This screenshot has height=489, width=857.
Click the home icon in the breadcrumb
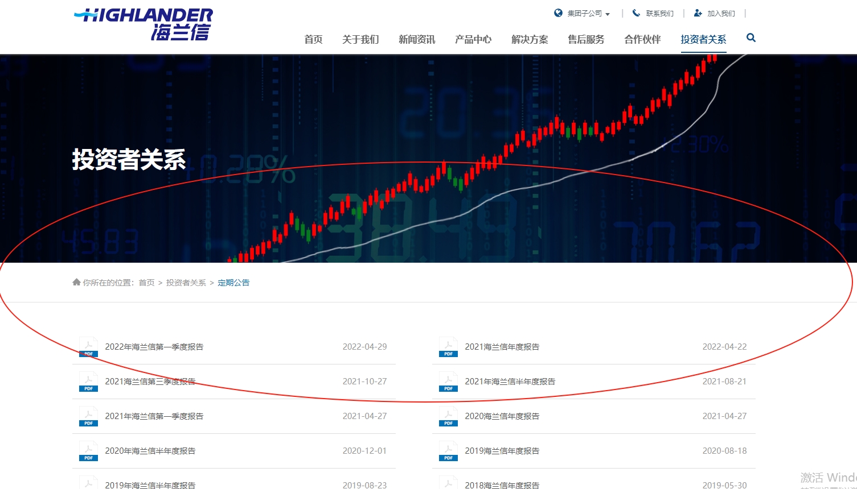tap(76, 282)
